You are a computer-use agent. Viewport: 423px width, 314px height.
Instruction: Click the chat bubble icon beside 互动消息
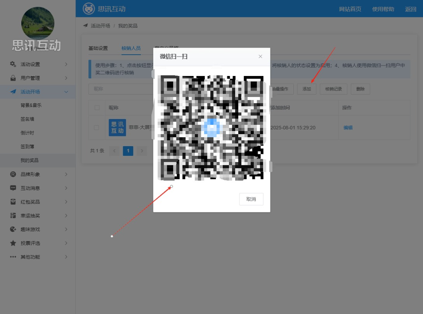pos(13,188)
